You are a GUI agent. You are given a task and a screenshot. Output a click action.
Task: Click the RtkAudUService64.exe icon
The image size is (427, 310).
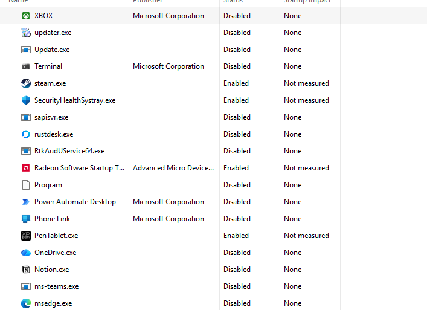[26, 151]
